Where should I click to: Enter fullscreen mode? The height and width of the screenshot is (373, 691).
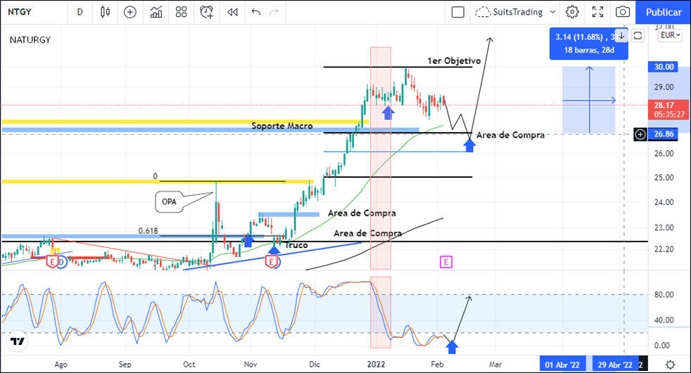pos(597,12)
